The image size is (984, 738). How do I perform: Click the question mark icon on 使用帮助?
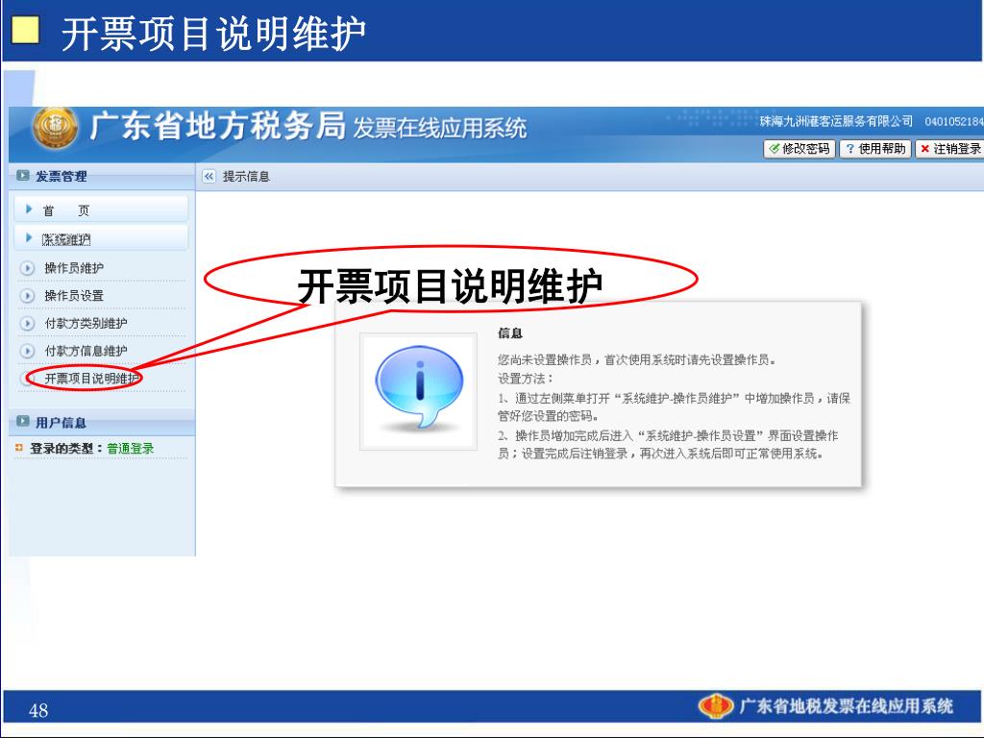tap(849, 149)
